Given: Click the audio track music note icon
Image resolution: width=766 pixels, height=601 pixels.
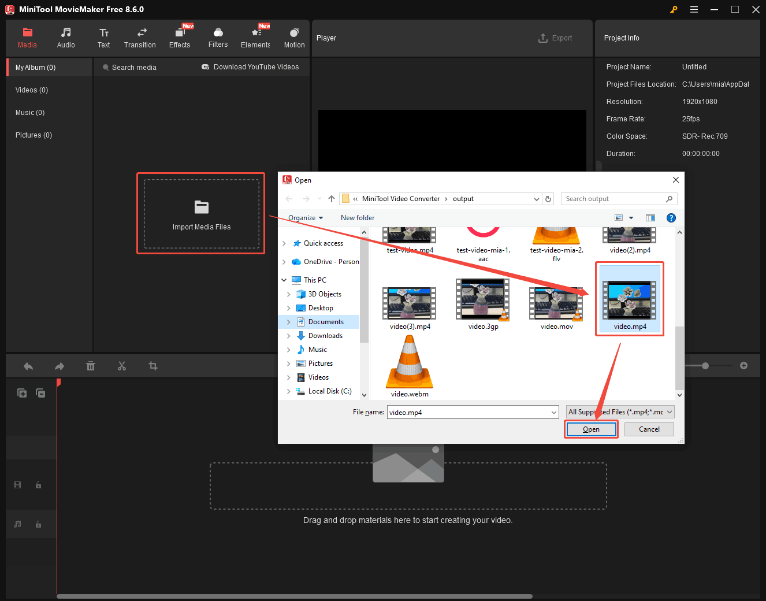Looking at the screenshot, I should point(17,524).
